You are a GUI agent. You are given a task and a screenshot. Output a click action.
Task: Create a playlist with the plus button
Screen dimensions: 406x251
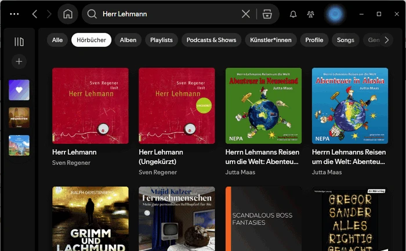[x=19, y=61]
